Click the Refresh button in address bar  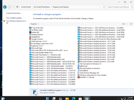[104, 7]
